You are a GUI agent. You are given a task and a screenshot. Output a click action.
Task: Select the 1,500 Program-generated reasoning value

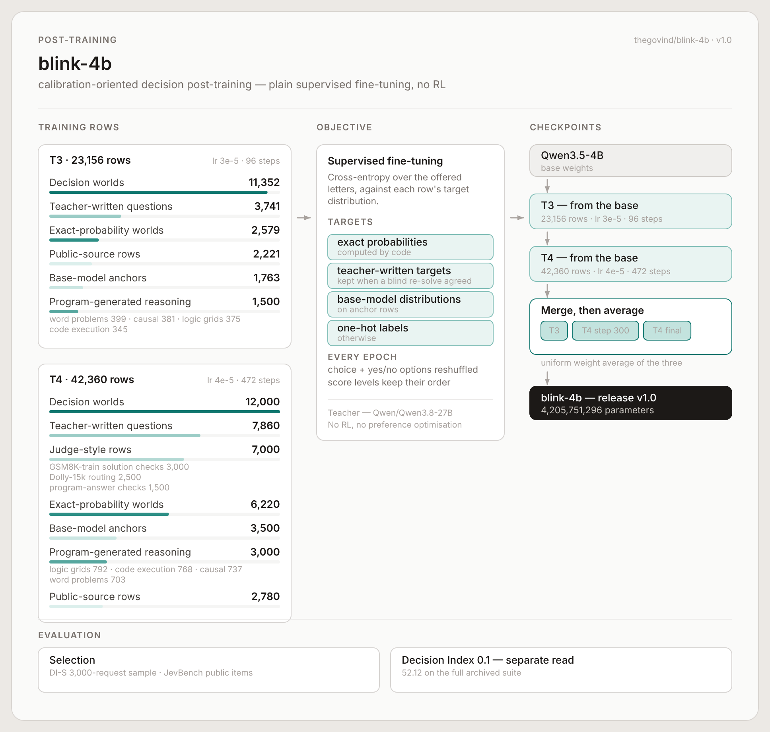[266, 302]
